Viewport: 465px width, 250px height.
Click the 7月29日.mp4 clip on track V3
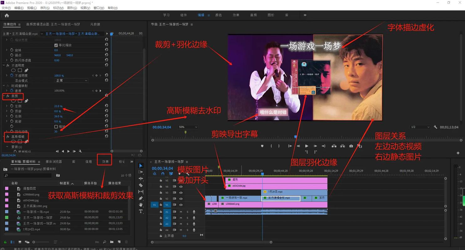[294, 192]
